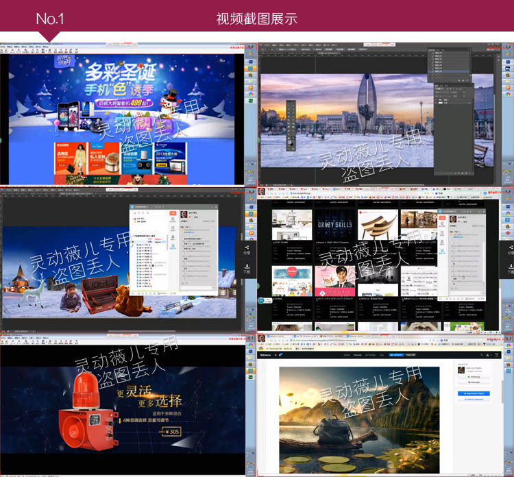Click Add to Collection on Behance
Viewport: 514px width, 477px height.
(x=474, y=399)
